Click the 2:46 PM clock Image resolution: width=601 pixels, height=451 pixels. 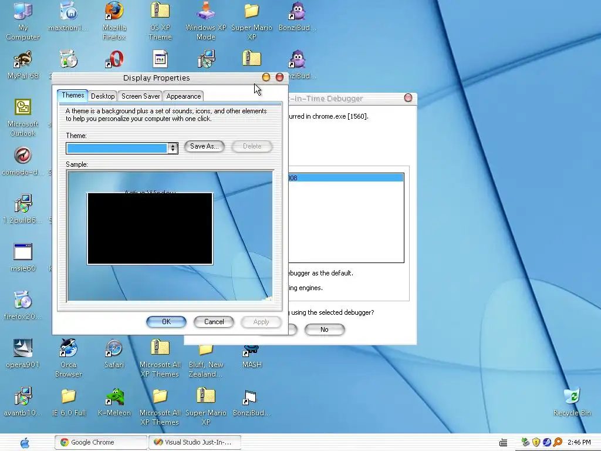(579, 442)
